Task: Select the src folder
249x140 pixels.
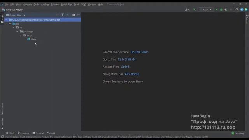Action: 16,24
